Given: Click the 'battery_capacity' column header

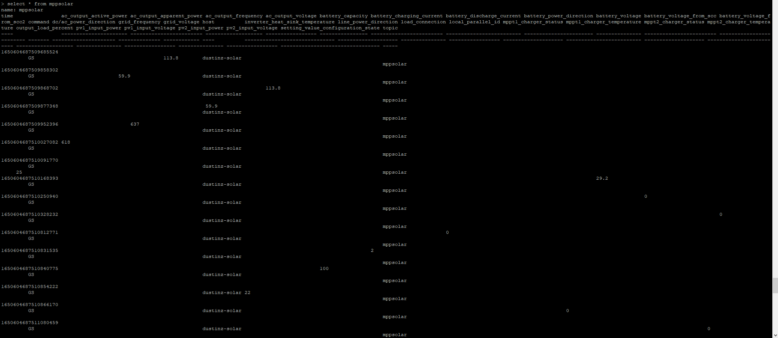Looking at the screenshot, I should point(344,16).
